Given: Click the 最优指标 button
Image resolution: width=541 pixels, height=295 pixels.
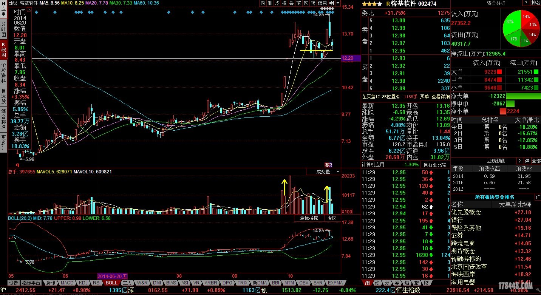Looking at the screenshot, I should point(309,218).
